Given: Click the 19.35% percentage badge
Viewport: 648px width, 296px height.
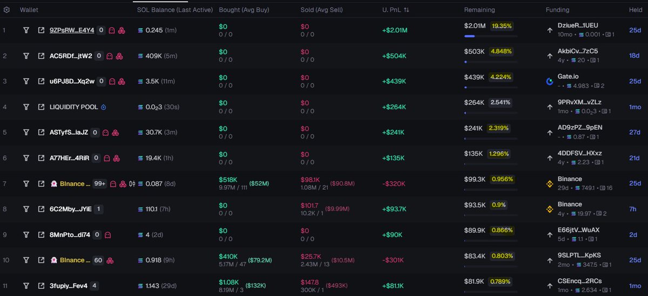Looking at the screenshot, I should pos(502,25).
